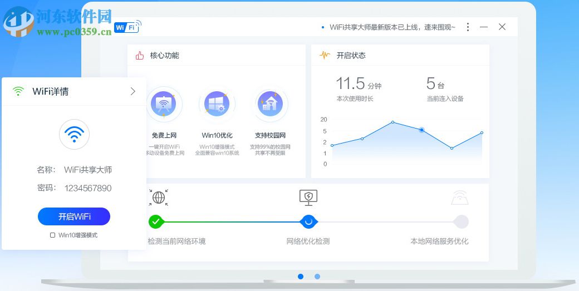
Task: Click the thumbs-up icon beside 核心功能
Action: point(140,56)
